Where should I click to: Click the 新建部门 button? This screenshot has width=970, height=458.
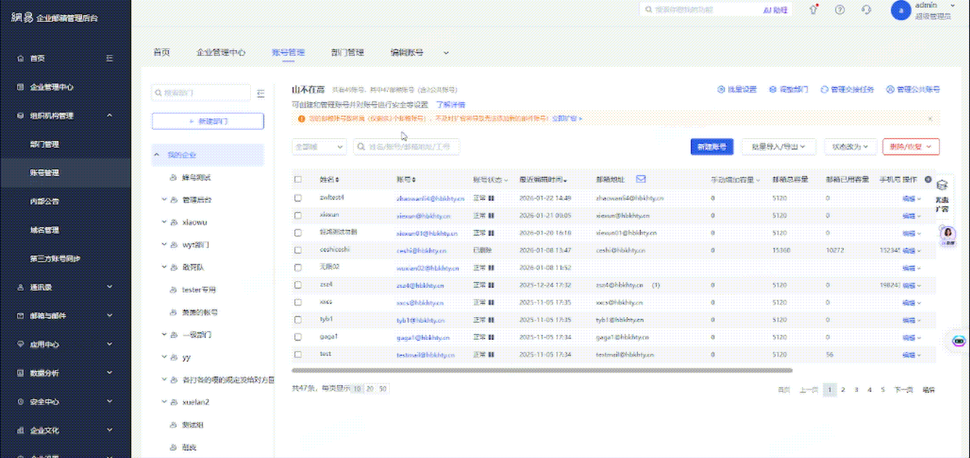click(208, 121)
